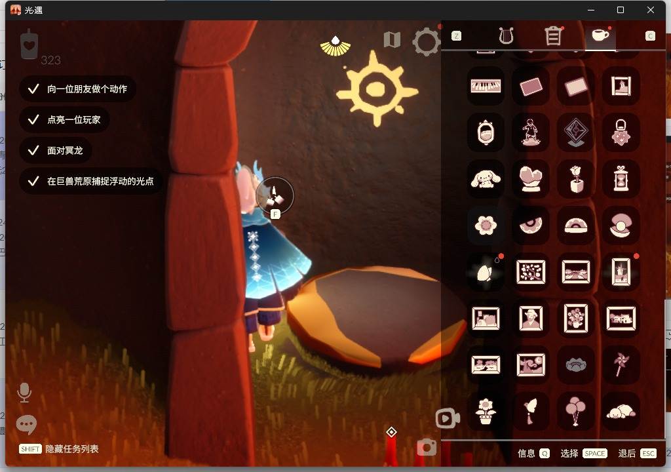
Task: Open the chat speech bubble
Action: [26, 424]
